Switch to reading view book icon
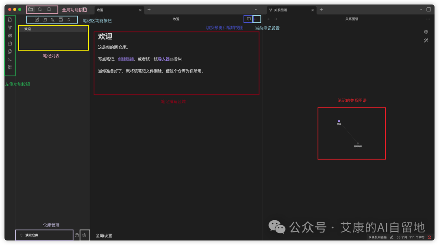 tap(249, 19)
